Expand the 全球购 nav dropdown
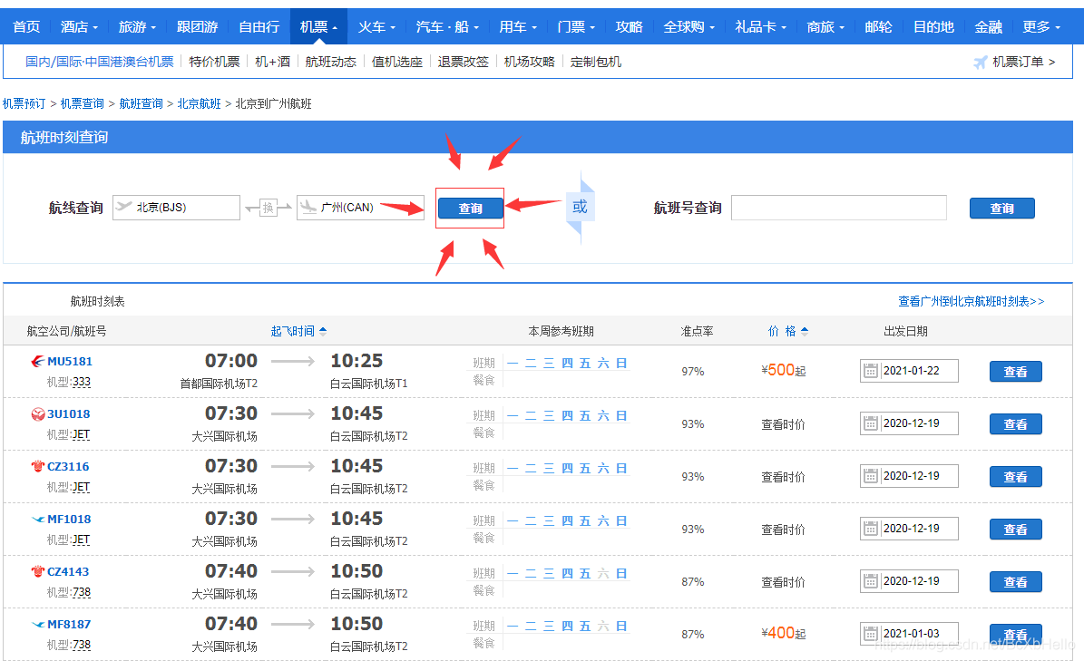Viewport: 1084px width, 661px height. (688, 27)
